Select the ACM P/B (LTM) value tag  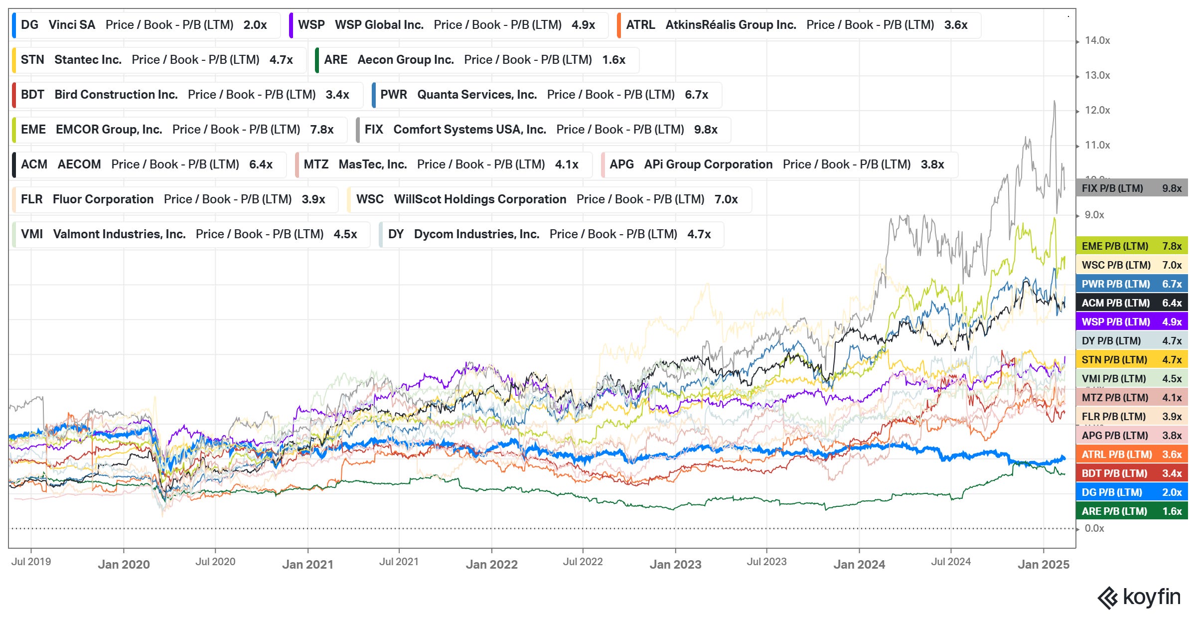pyautogui.click(x=1131, y=303)
